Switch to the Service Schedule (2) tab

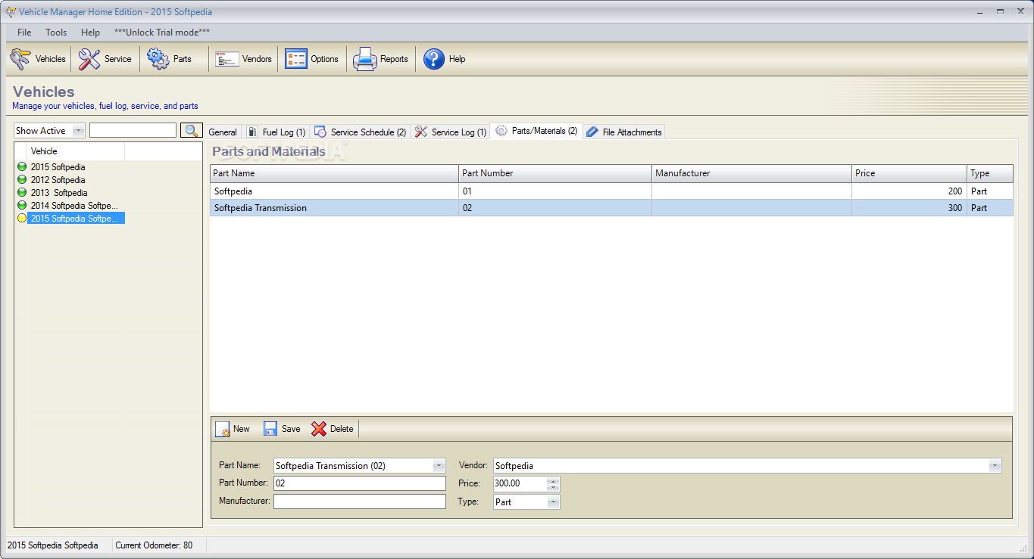[x=361, y=132]
